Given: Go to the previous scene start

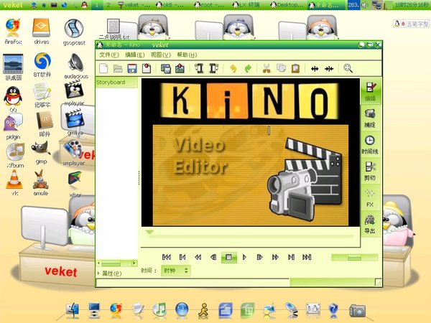Looking at the screenshot, I should (182, 258).
